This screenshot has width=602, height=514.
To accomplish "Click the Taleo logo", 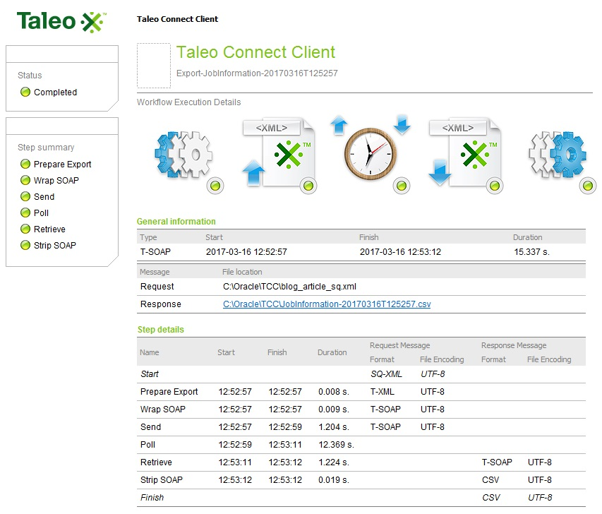I will pyautogui.click(x=61, y=21).
